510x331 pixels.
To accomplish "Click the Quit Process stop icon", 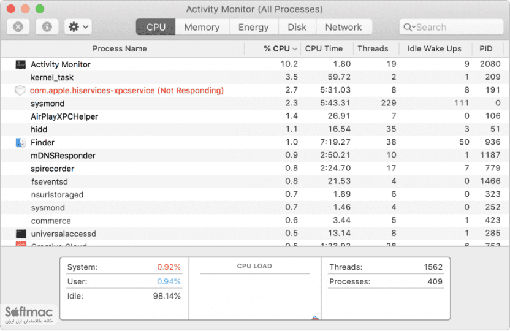I will pyautogui.click(x=18, y=27).
